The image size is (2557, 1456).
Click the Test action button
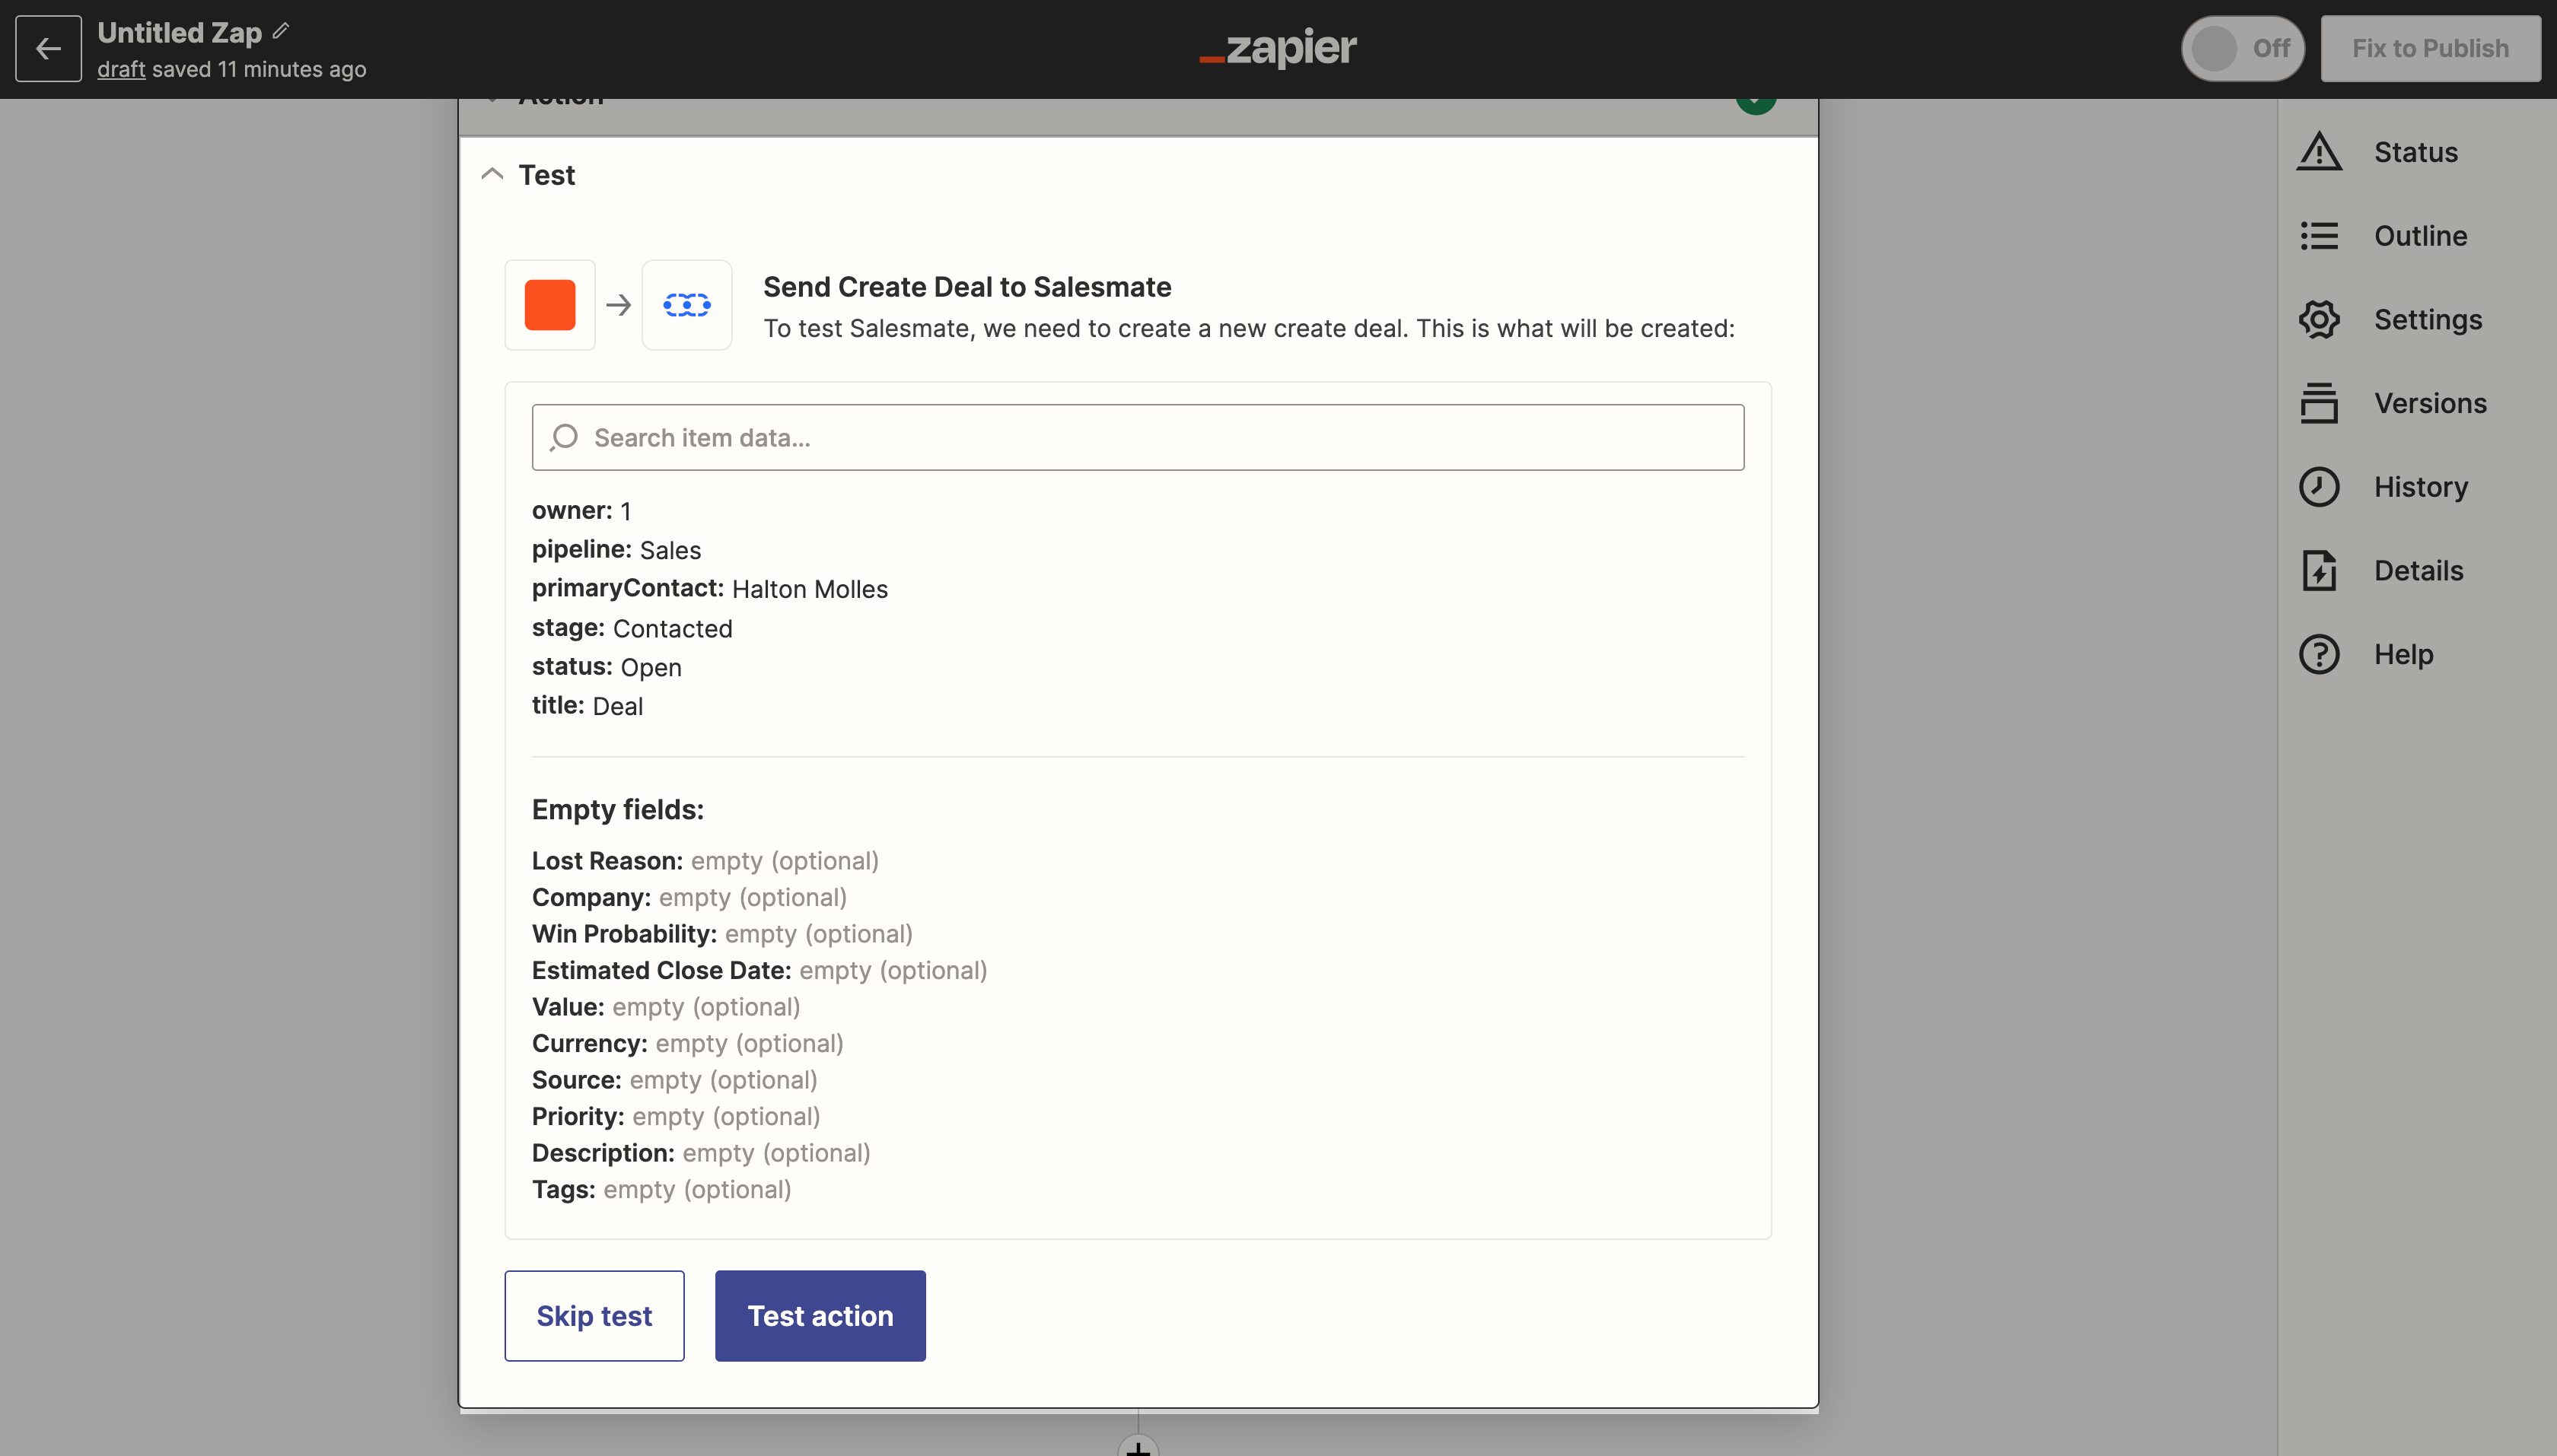(x=820, y=1315)
